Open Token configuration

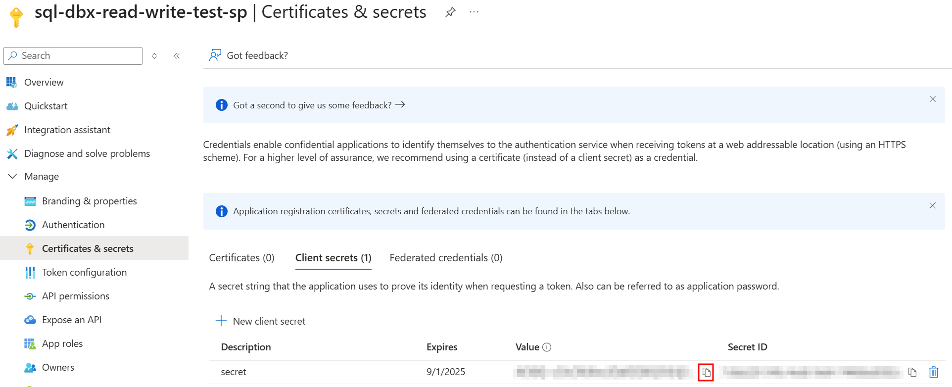coord(84,272)
